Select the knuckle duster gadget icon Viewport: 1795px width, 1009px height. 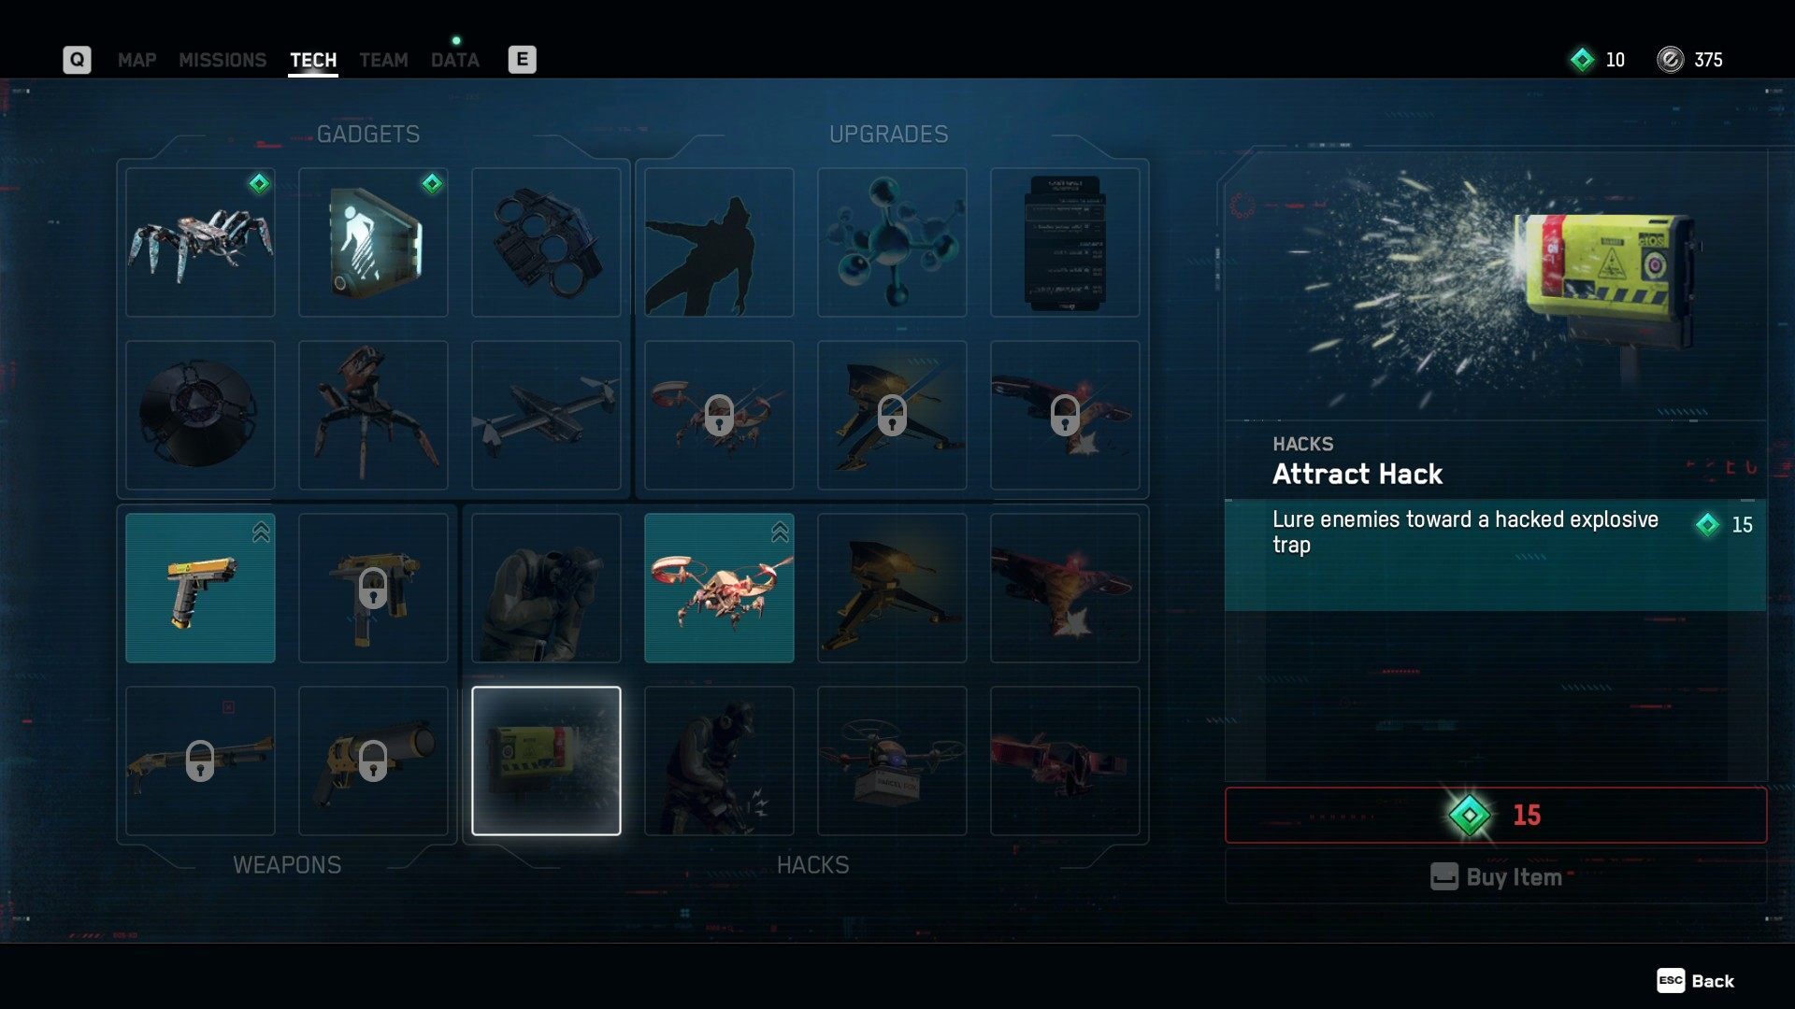pos(546,240)
